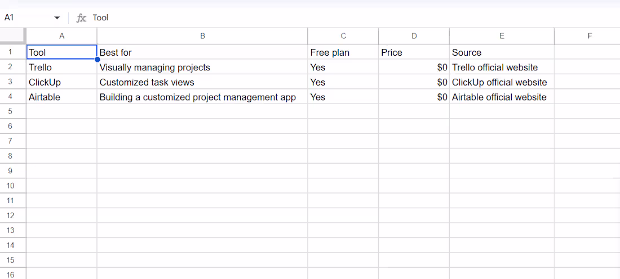The height and width of the screenshot is (279, 620).
Task: Select the Trello cell
Action: click(x=61, y=67)
